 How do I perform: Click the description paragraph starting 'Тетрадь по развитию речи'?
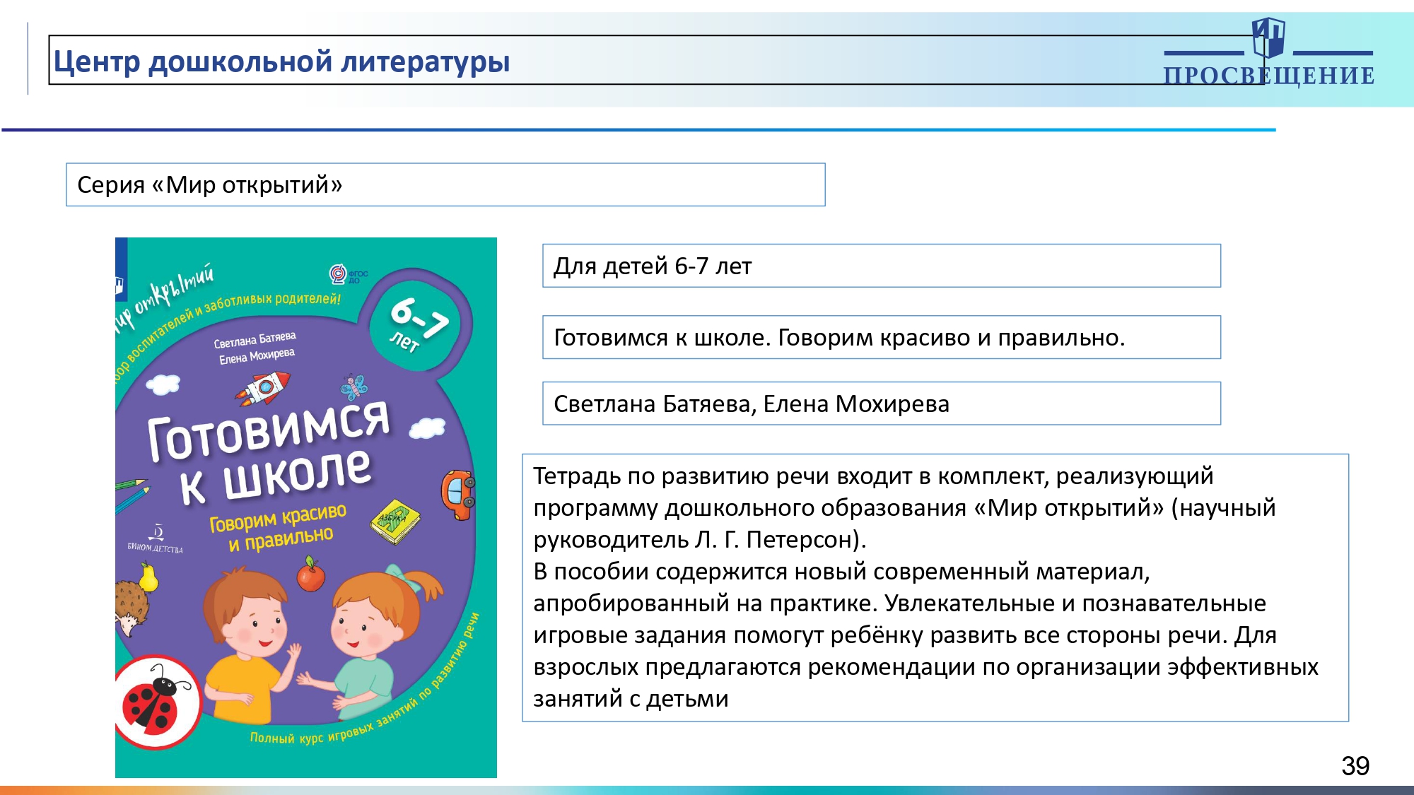click(x=935, y=587)
